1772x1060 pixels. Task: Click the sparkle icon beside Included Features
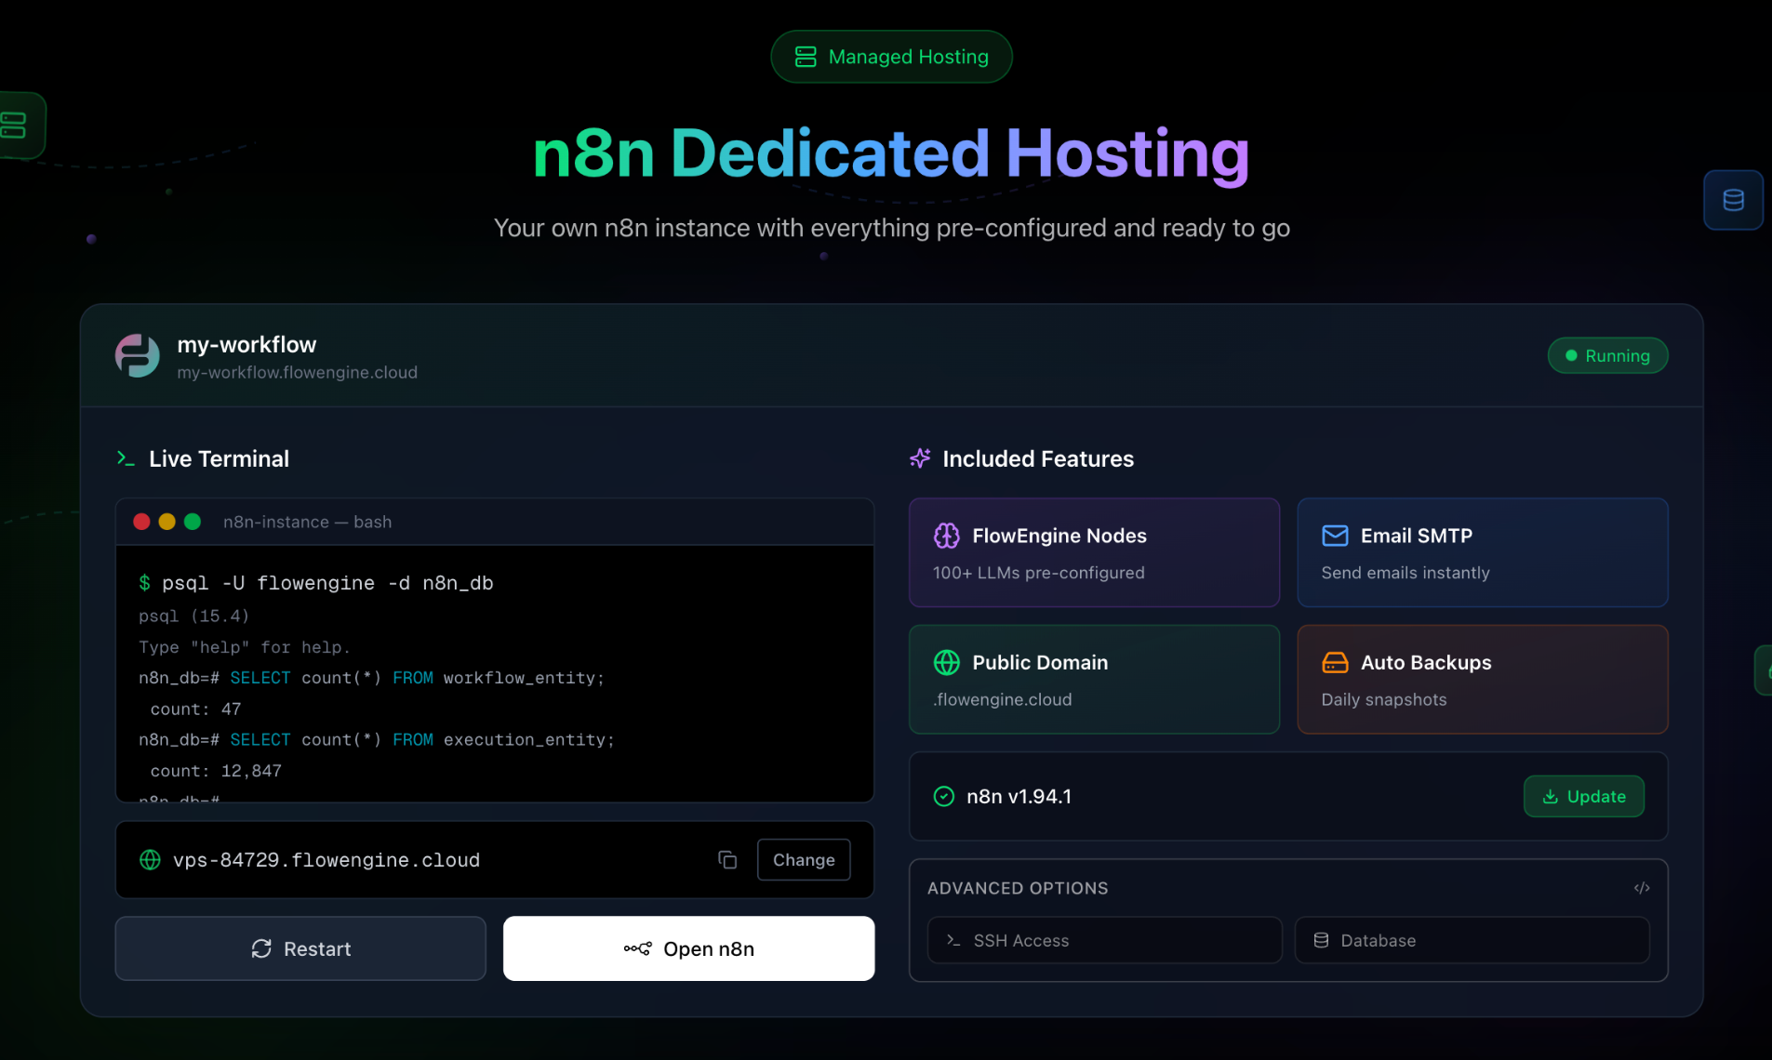920,457
